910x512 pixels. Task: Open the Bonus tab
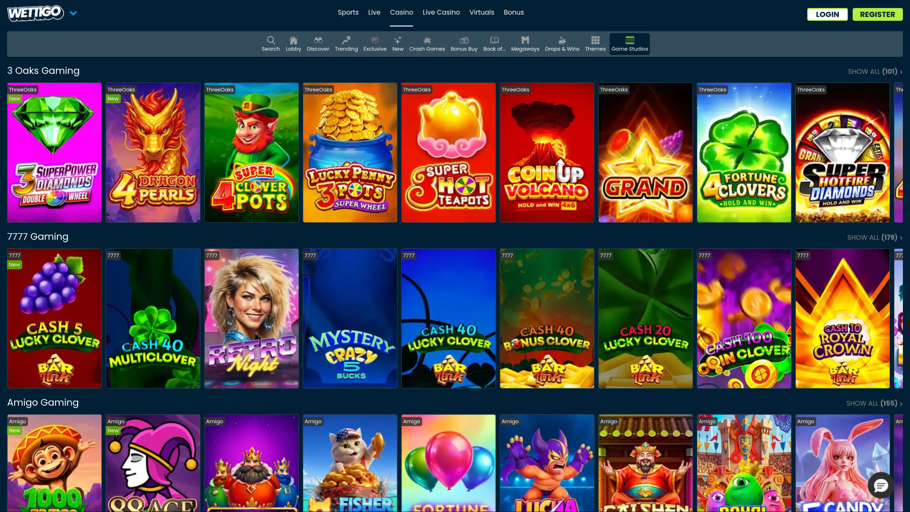513,12
